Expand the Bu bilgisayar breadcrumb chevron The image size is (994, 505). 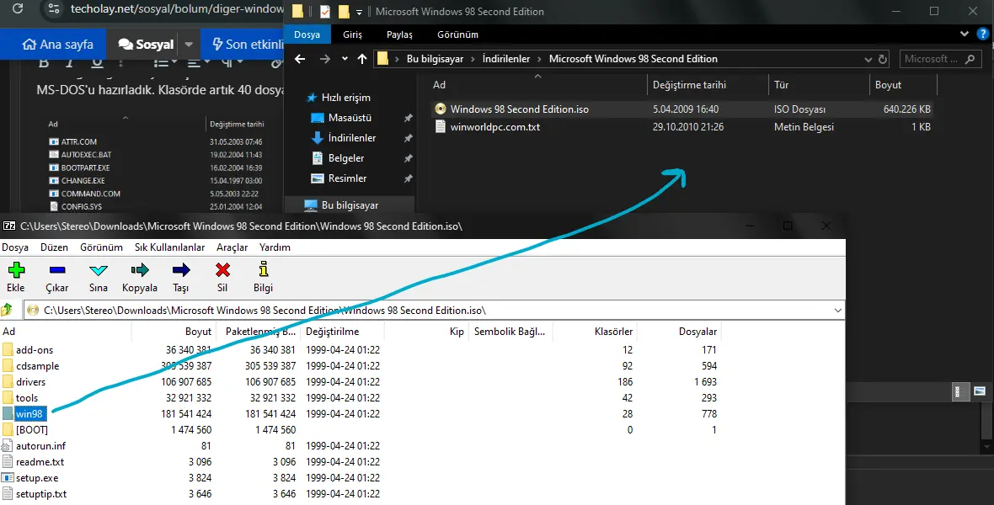point(472,59)
